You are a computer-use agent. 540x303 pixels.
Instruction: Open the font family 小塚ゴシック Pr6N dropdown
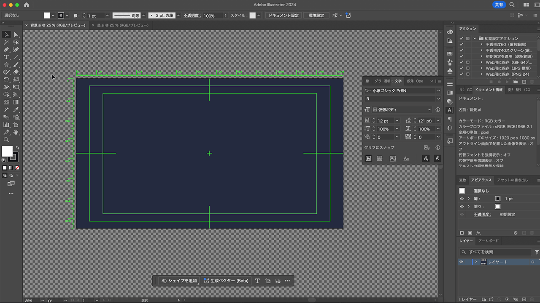[x=438, y=90]
